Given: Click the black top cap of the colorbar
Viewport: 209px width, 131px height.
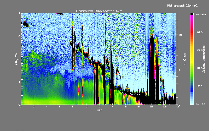Looking at the screenshot, I should (192, 14).
